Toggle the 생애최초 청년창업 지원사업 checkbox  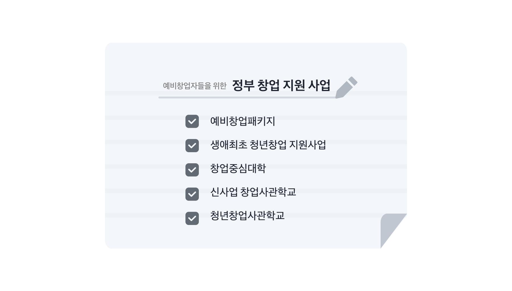coord(192,146)
